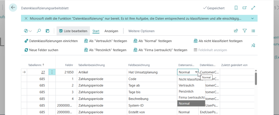Click Normal in Erstellt von row
Viewport: 279px width, 115px height.
point(188,112)
